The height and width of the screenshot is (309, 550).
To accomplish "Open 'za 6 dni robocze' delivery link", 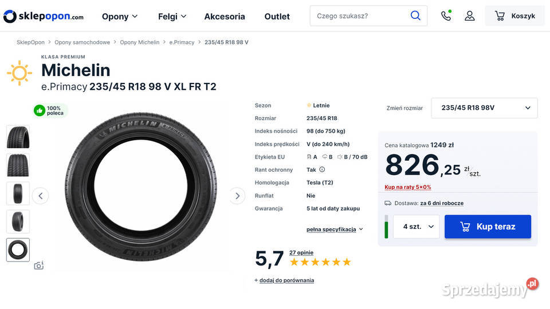I will 442,203.
